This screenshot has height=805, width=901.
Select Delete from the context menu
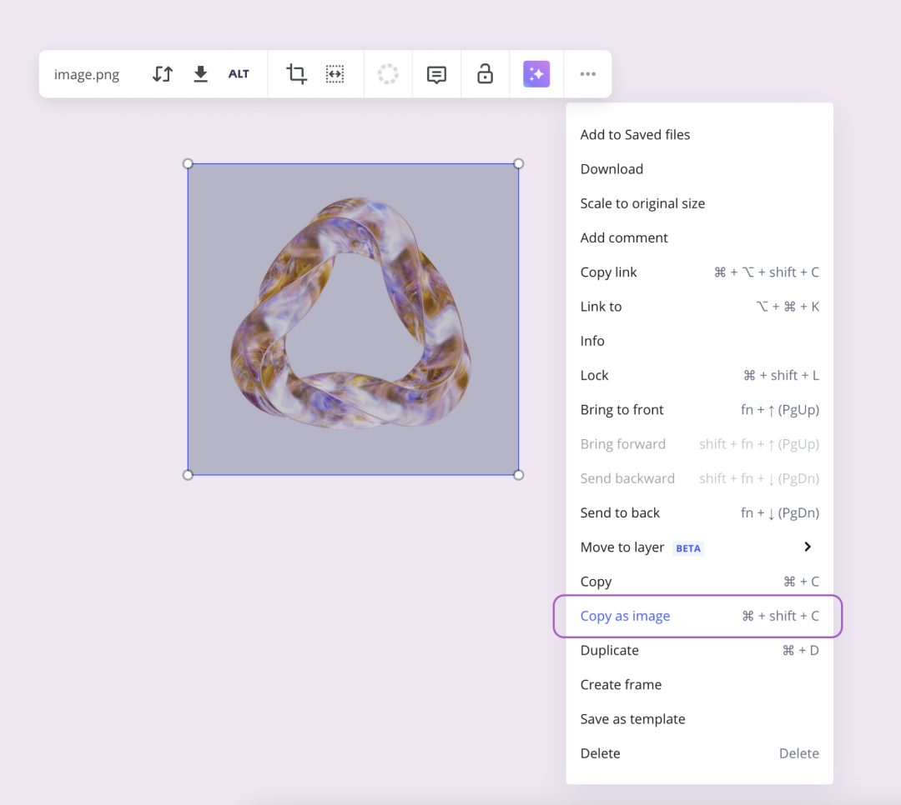click(699, 753)
